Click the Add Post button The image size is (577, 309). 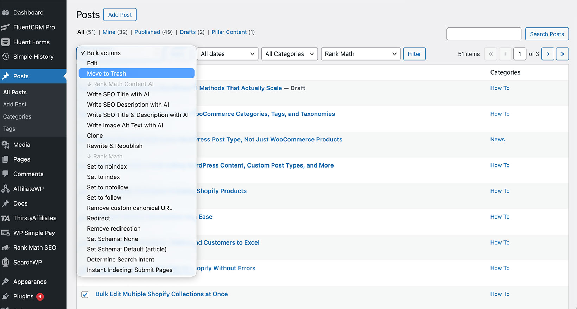pos(120,15)
